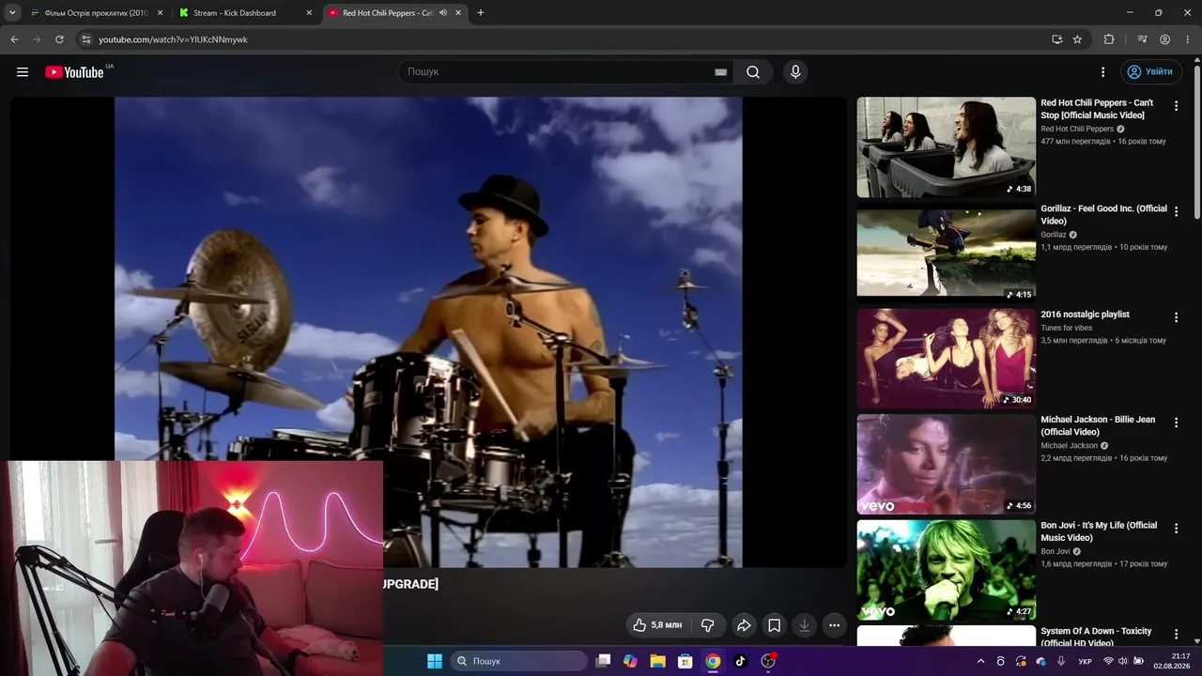
Task: Bookmark this page with the star
Action: click(x=1077, y=39)
